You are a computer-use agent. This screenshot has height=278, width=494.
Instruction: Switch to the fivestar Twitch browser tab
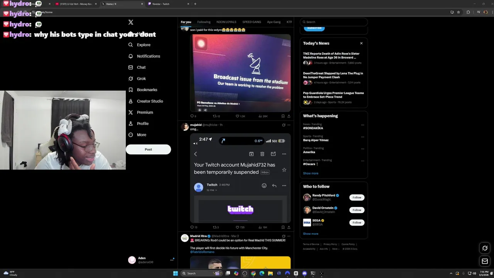(169, 4)
